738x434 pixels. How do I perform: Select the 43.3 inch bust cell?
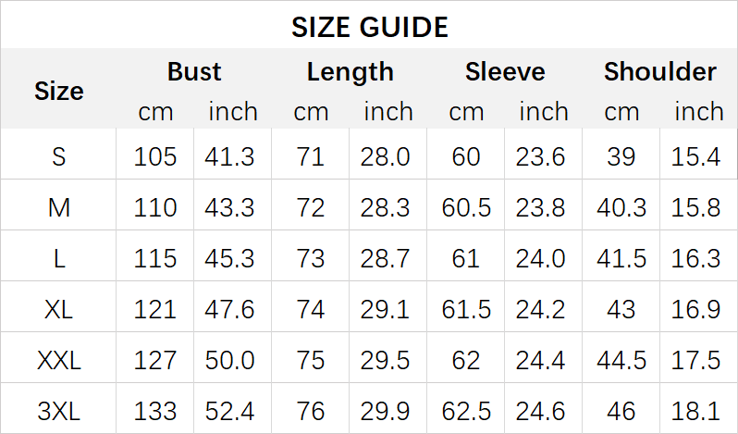coord(232,207)
